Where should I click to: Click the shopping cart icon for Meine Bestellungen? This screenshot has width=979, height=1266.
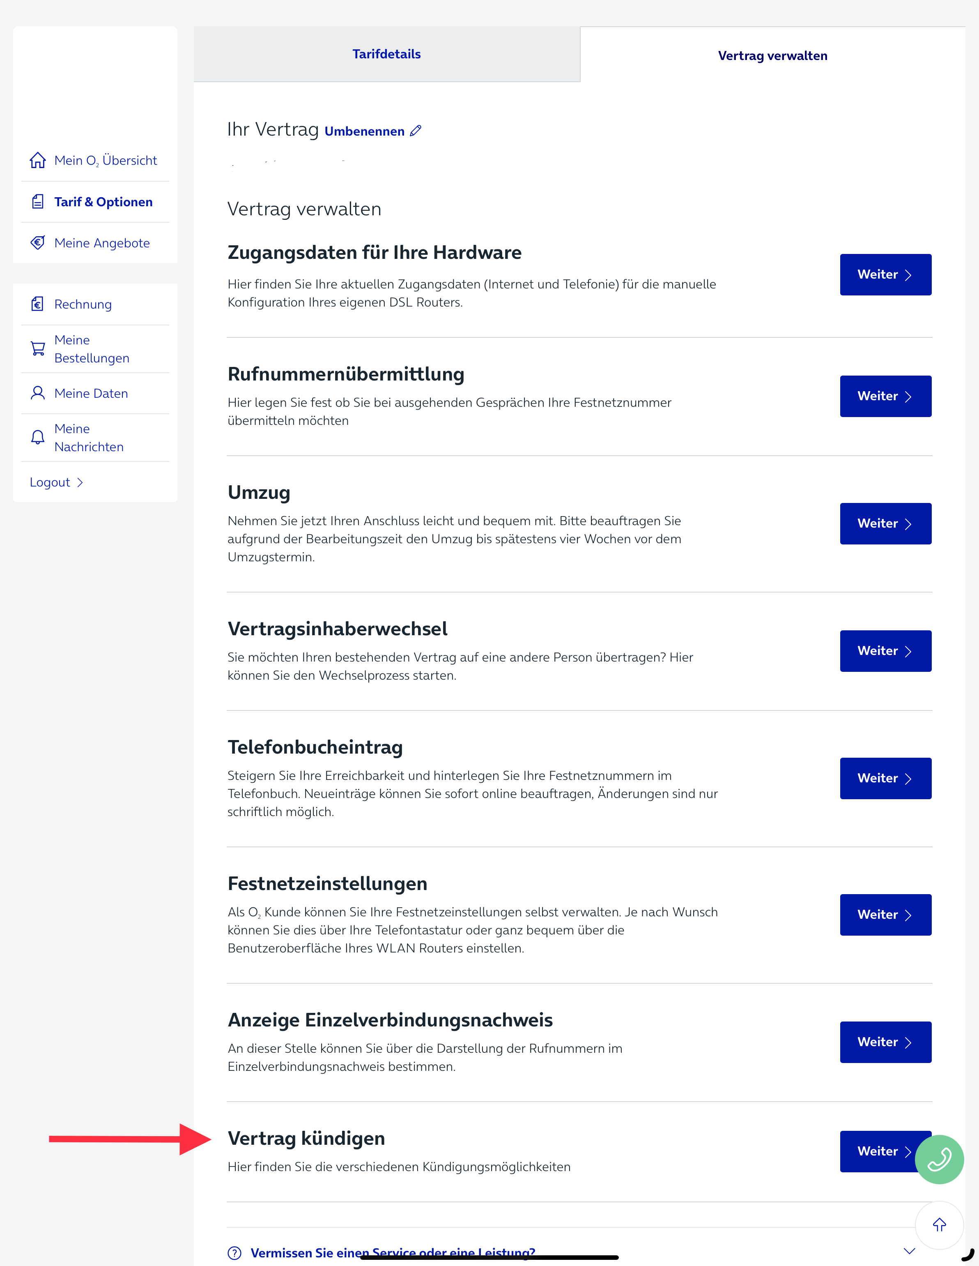coord(38,348)
